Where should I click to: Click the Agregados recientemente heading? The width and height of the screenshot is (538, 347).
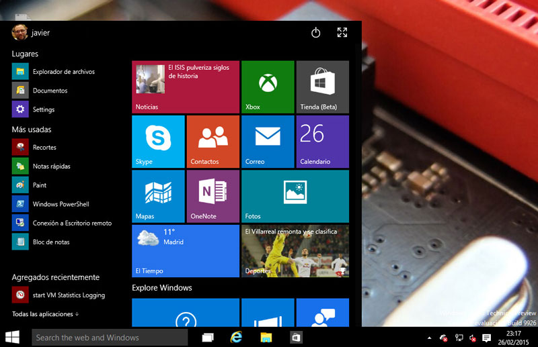pyautogui.click(x=56, y=277)
